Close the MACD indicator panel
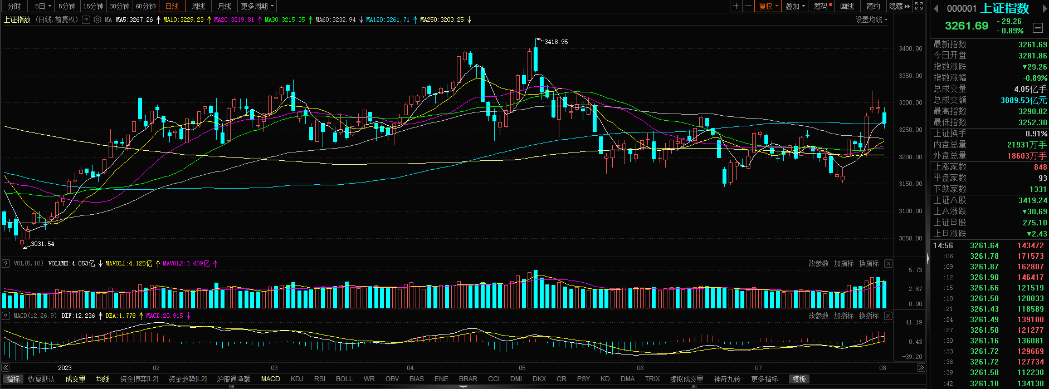This screenshot has height=389, width=1049. pyautogui.click(x=888, y=316)
